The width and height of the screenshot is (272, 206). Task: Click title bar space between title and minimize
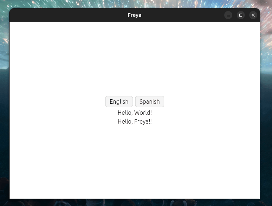point(184,15)
